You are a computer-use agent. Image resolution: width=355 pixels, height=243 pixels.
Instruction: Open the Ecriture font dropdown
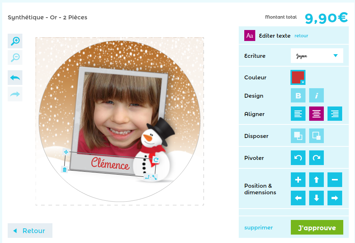(317, 56)
